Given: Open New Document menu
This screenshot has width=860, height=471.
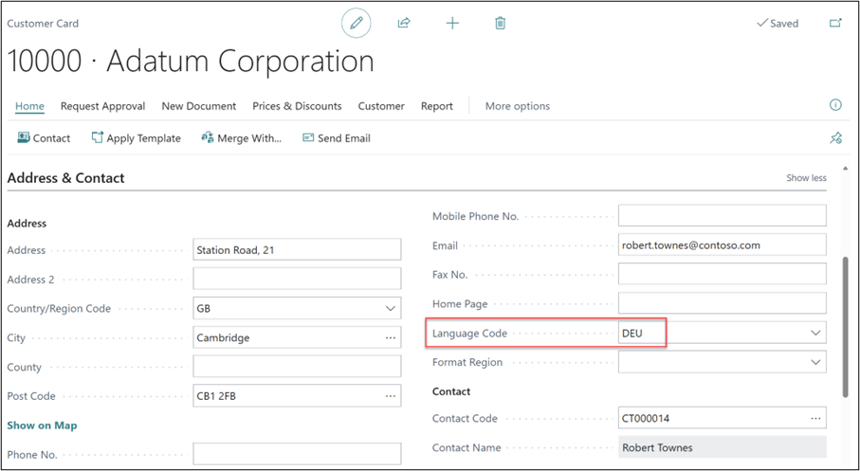Looking at the screenshot, I should point(198,106).
